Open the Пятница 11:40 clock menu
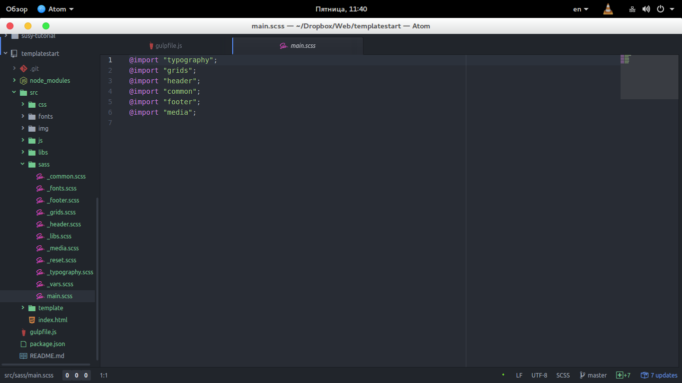The image size is (682, 383). pos(341,9)
